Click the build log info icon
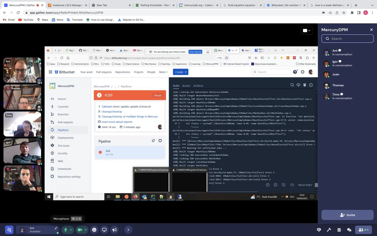The image size is (377, 236). click(x=311, y=85)
